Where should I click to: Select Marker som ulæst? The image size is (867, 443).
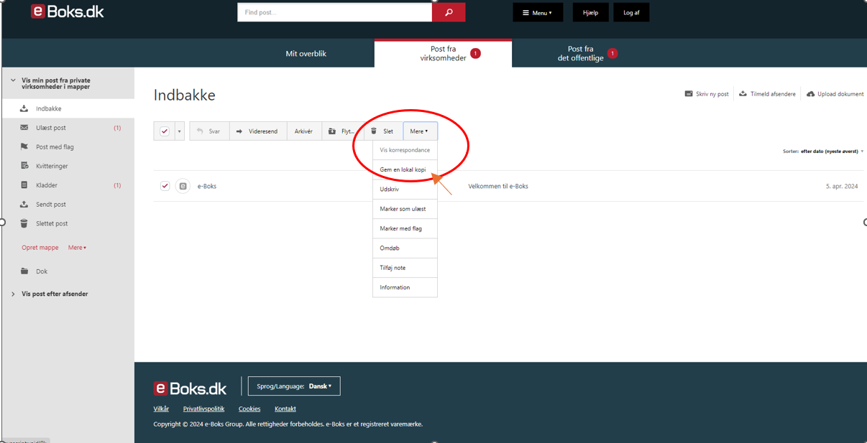point(405,209)
